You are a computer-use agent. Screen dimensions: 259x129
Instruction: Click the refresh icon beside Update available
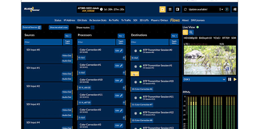pos(185,10)
